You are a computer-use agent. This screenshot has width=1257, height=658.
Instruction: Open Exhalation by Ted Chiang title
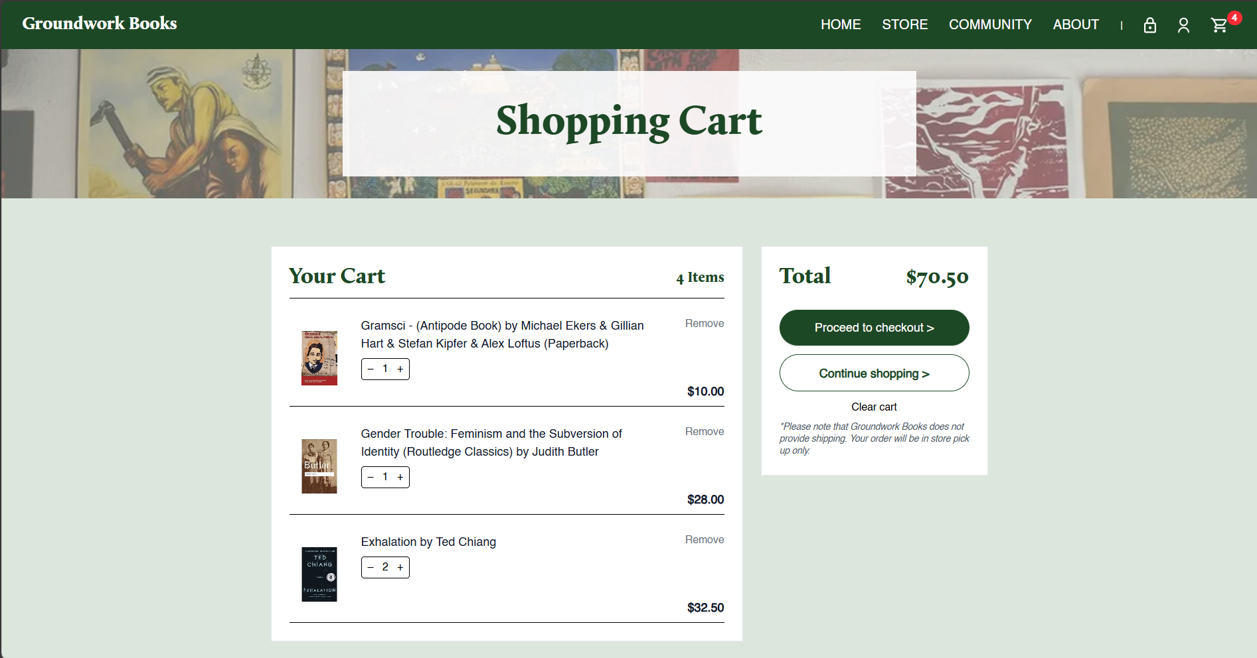(428, 542)
